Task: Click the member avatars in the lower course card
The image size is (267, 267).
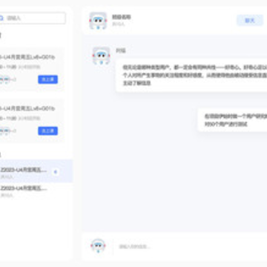Action: (5, 131)
